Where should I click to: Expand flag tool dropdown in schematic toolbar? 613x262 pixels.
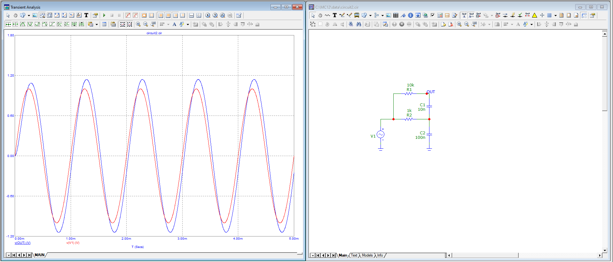click(382, 15)
